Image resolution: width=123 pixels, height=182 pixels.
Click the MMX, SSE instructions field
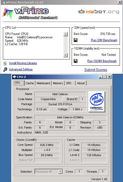coord(70,132)
